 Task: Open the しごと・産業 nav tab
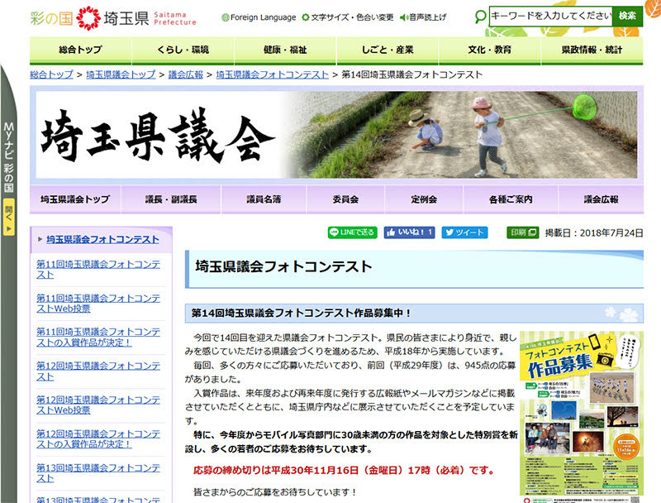(388, 50)
